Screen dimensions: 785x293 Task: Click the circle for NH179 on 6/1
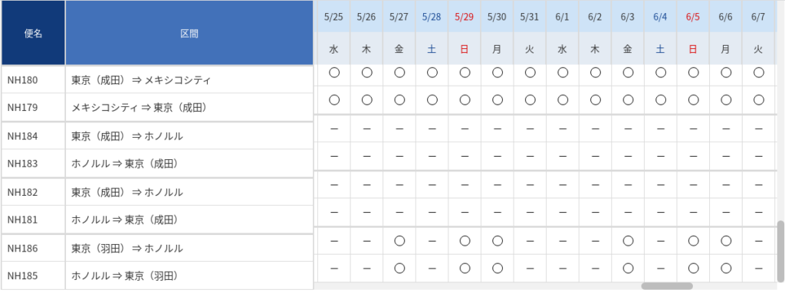coord(563,100)
